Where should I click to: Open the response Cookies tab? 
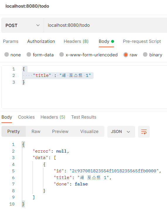pos(26,117)
